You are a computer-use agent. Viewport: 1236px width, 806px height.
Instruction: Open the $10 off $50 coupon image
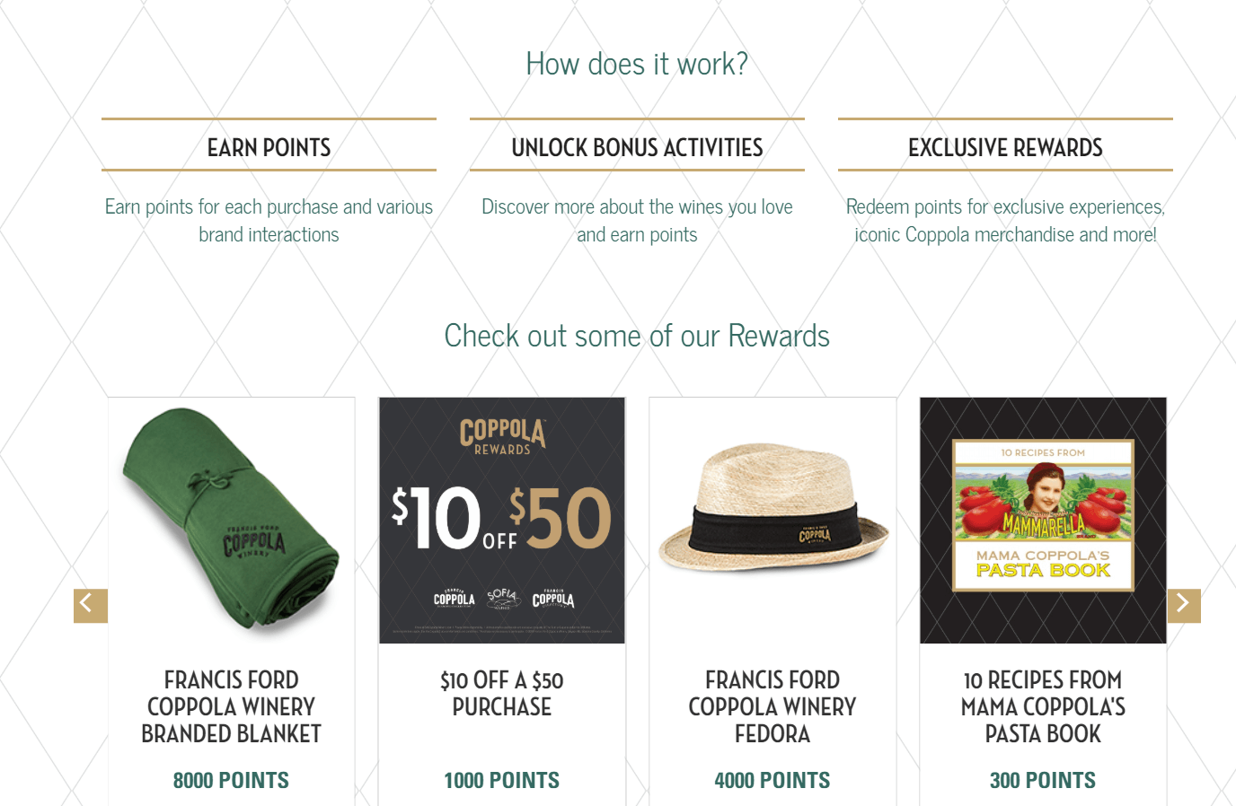pyautogui.click(x=502, y=521)
